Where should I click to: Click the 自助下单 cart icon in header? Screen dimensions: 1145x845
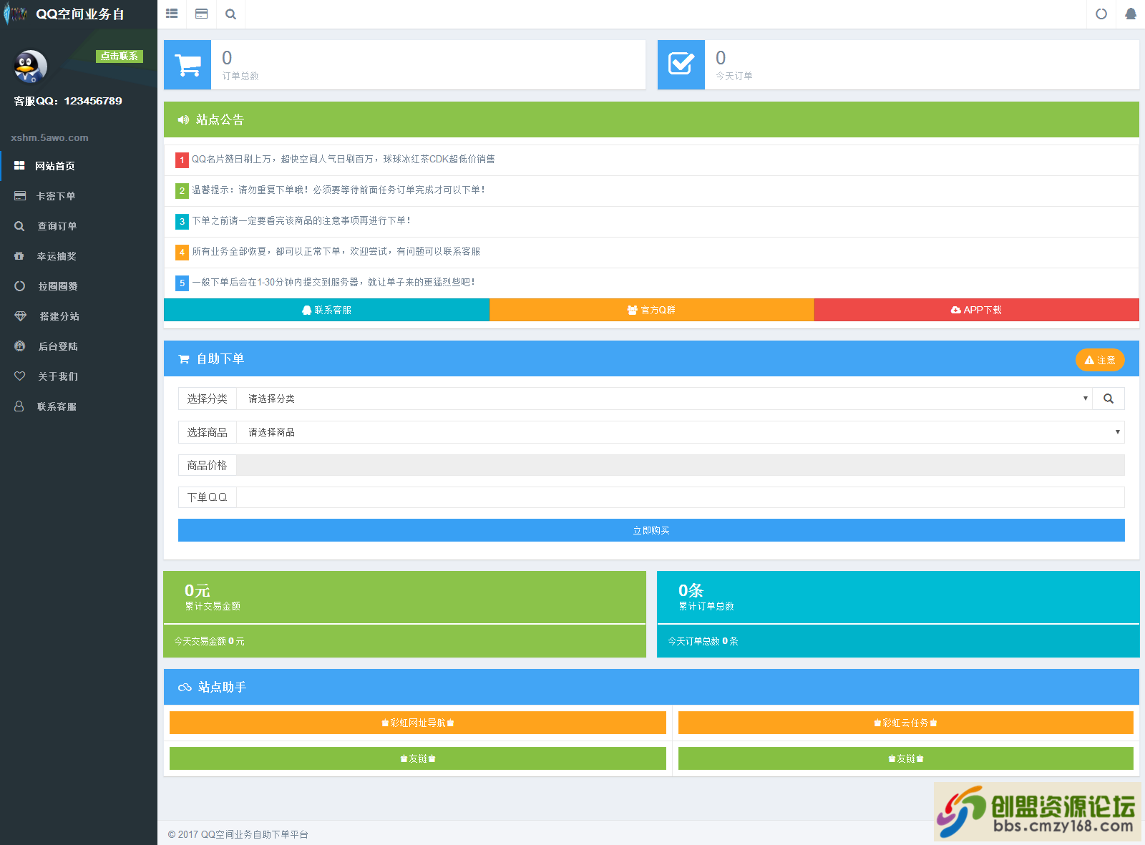(x=184, y=359)
